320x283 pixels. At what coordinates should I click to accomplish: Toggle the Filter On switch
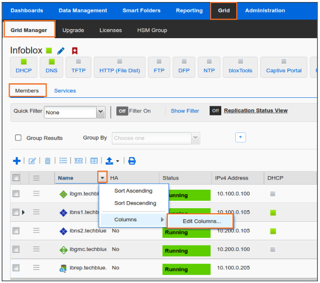tap(122, 111)
